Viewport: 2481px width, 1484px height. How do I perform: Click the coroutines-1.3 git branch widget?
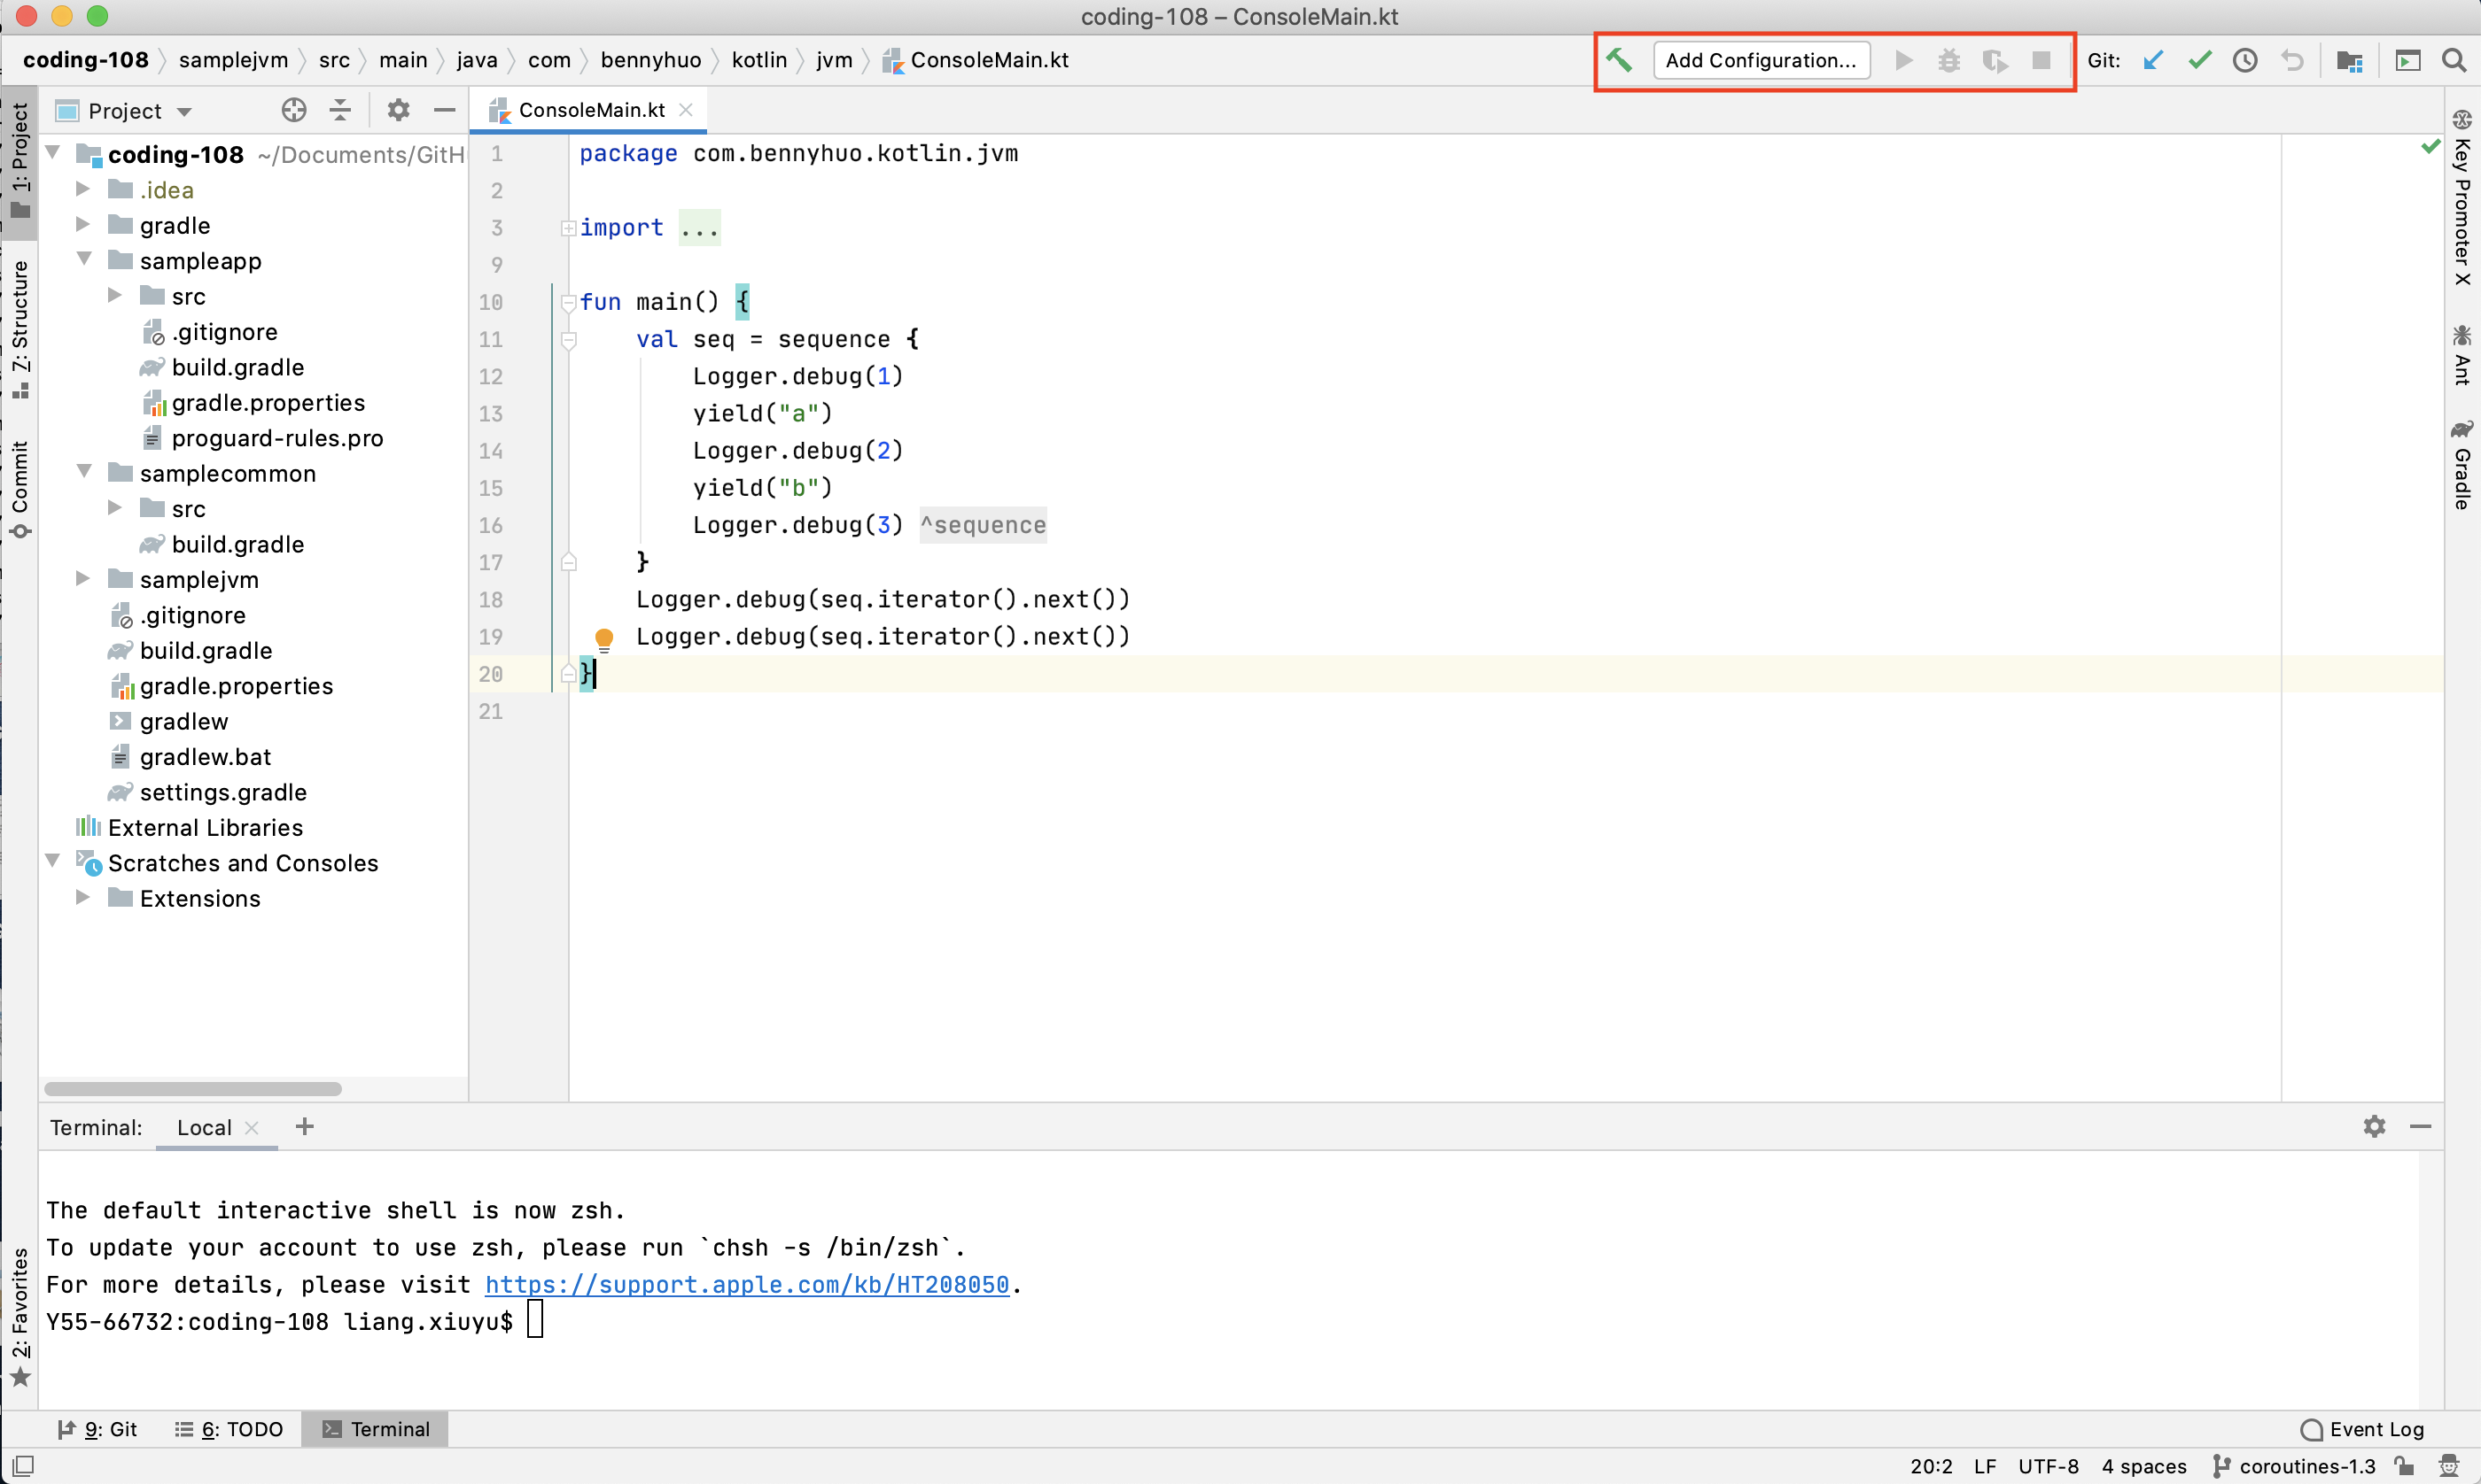(x=2293, y=1466)
